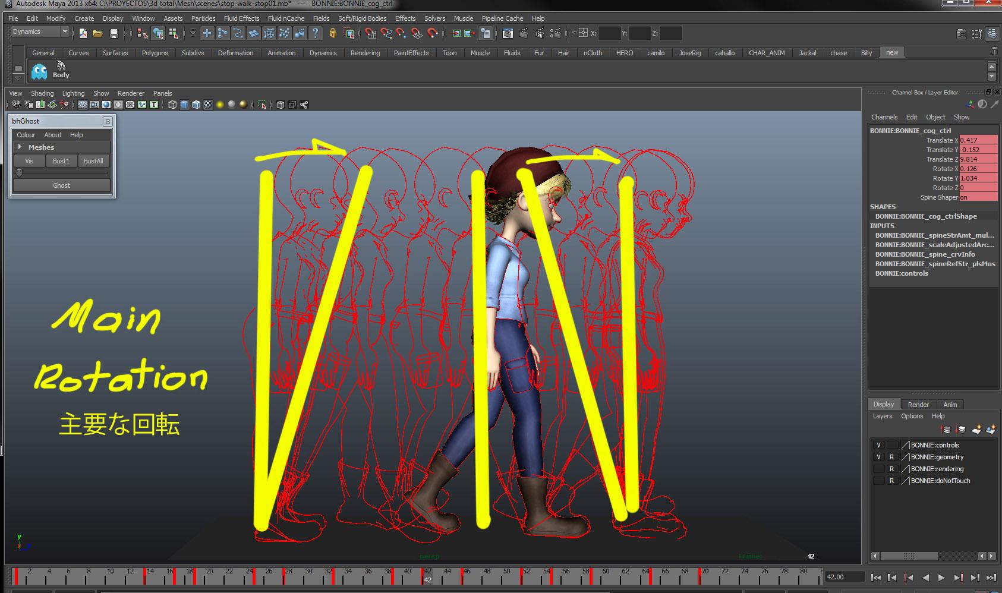
Task: Expand the BONNIE:controls input node
Action: pos(902,273)
